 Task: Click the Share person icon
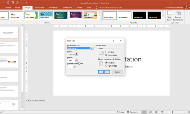186,7
